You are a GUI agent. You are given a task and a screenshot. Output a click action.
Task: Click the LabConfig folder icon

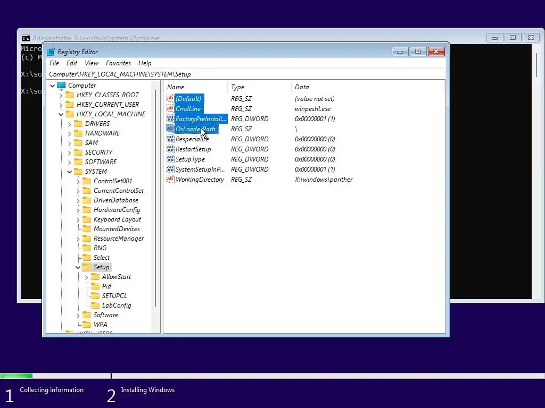click(x=95, y=305)
